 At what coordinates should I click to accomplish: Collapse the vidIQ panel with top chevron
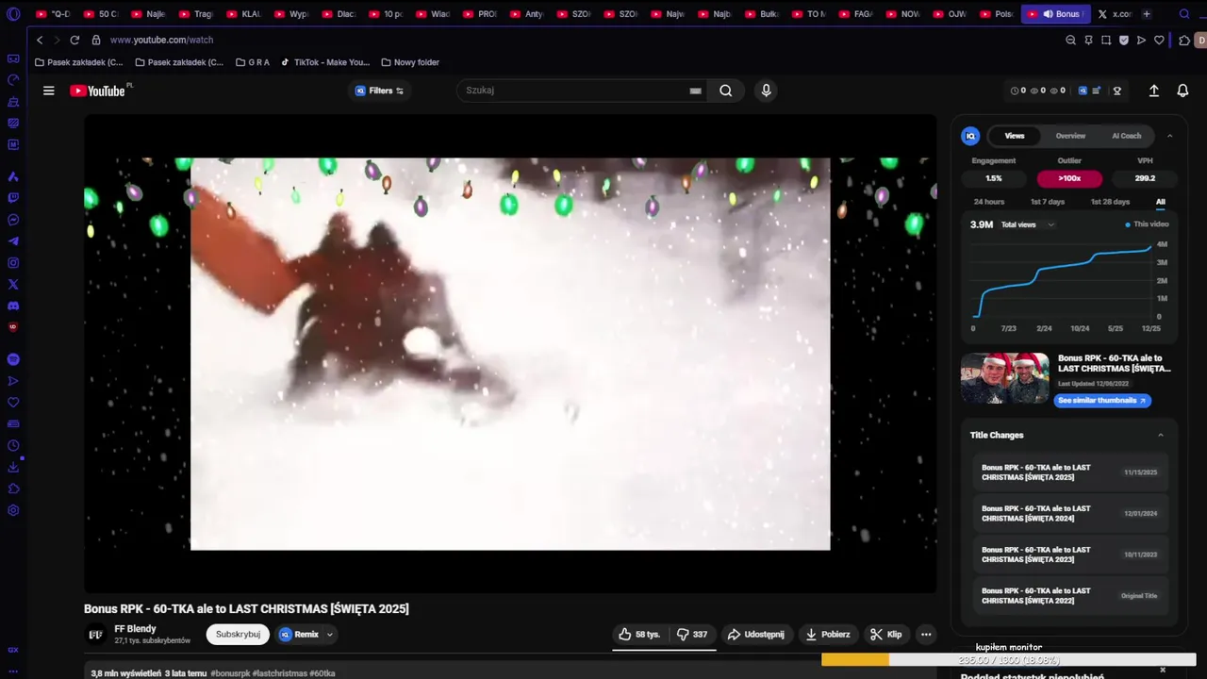1169,136
